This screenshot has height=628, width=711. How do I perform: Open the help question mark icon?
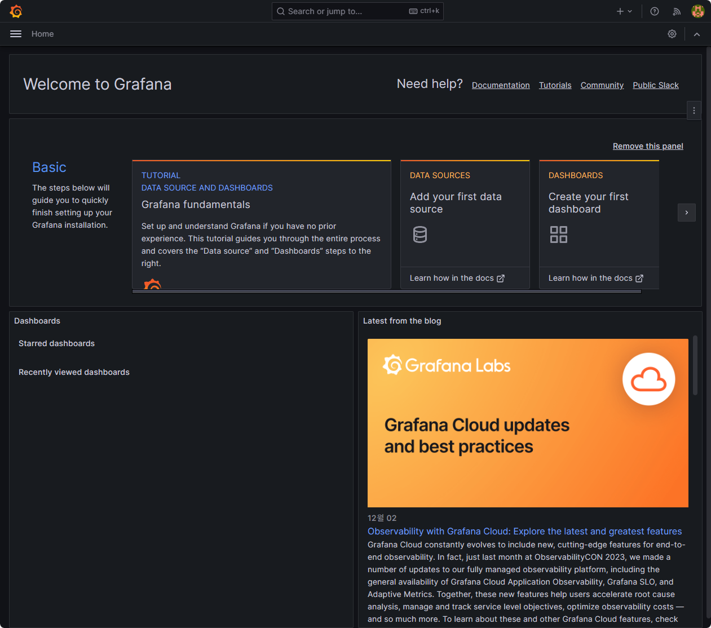655,11
